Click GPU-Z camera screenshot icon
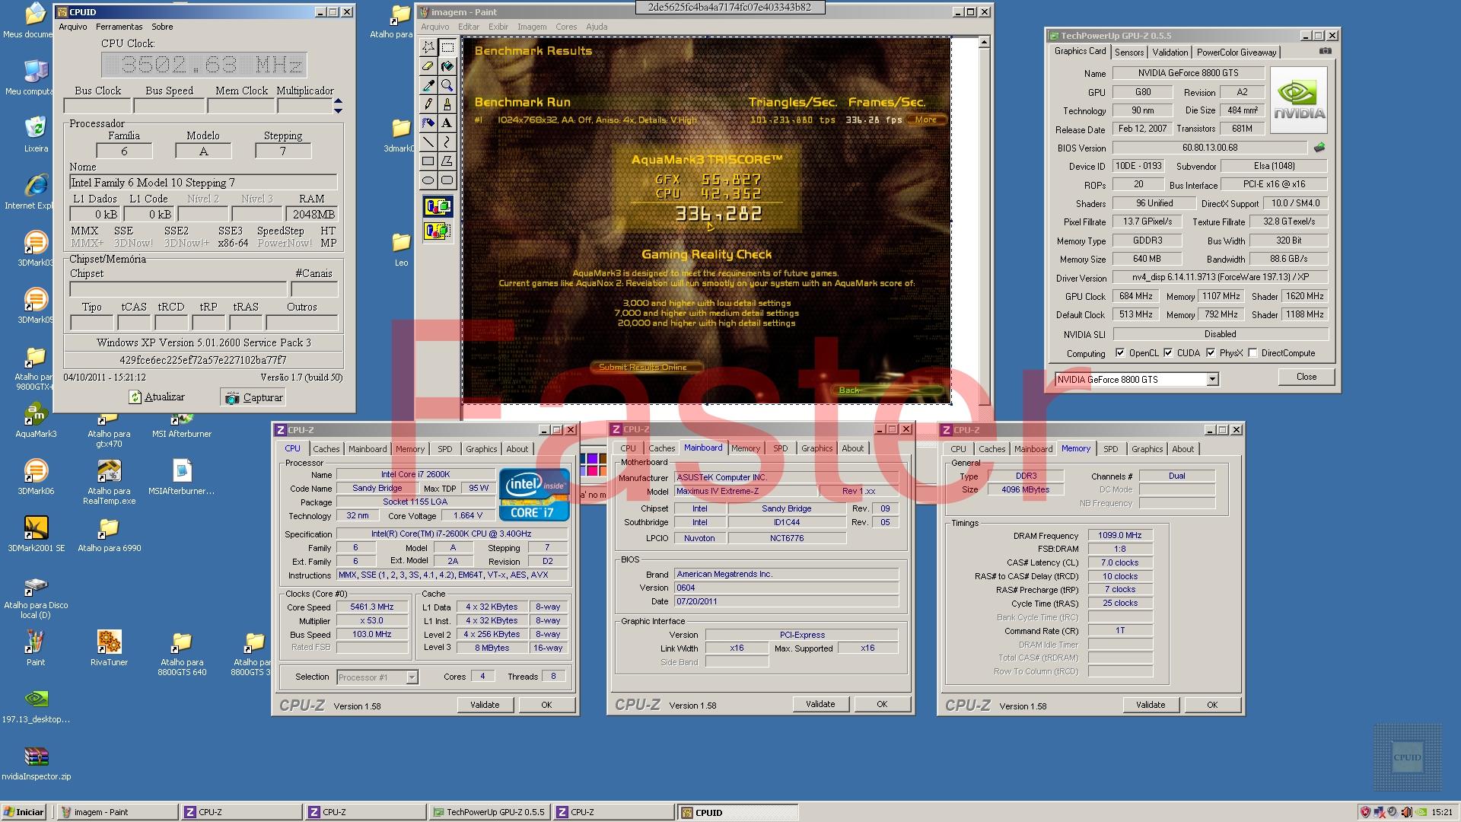The width and height of the screenshot is (1461, 822). (x=1326, y=52)
